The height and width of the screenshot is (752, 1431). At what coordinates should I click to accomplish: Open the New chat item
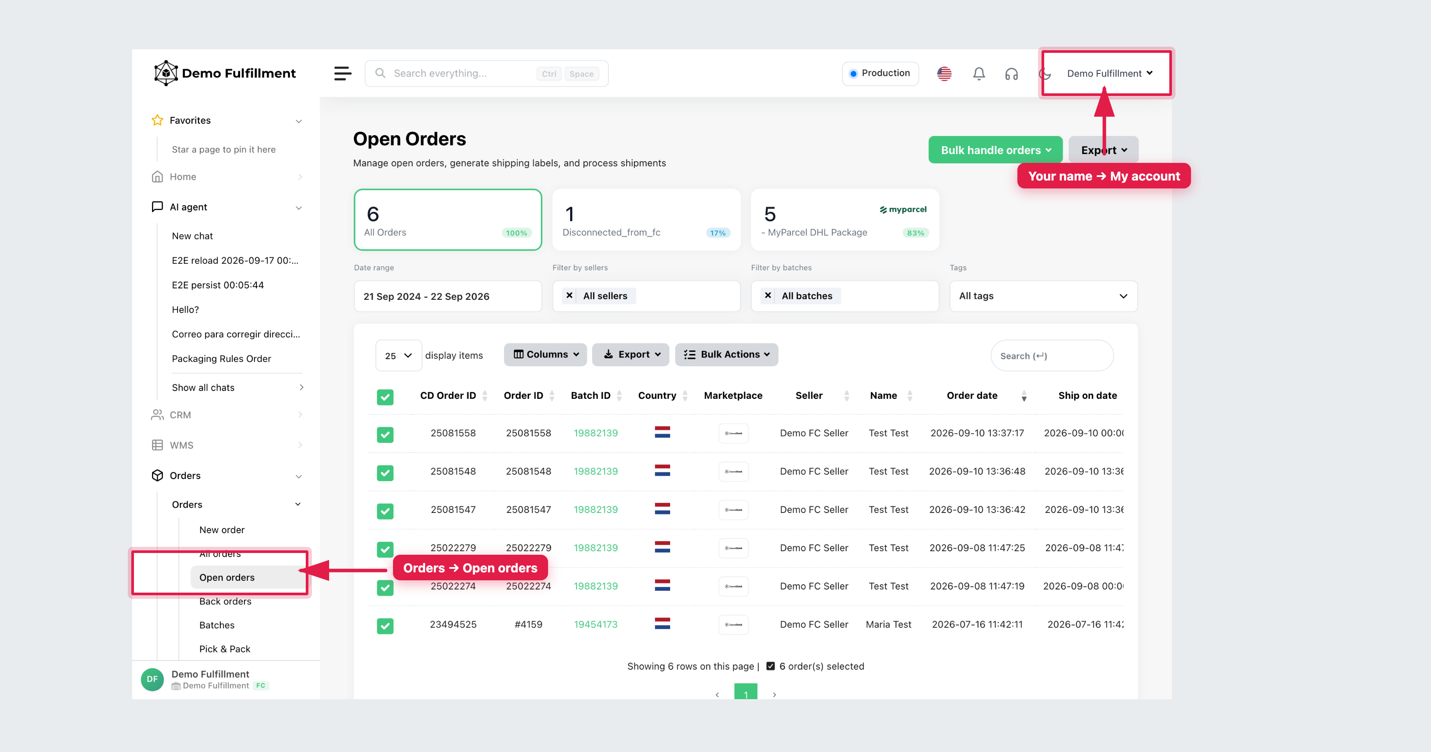pos(192,236)
